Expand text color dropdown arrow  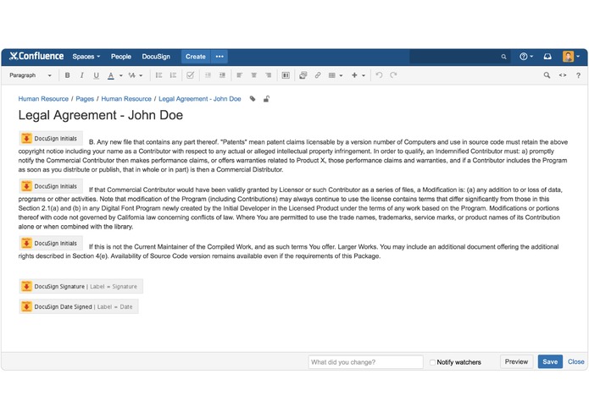click(121, 75)
